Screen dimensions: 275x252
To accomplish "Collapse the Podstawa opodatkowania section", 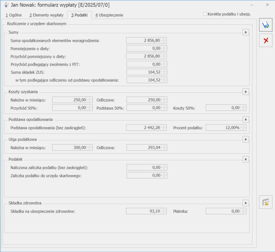I will click(246, 119).
